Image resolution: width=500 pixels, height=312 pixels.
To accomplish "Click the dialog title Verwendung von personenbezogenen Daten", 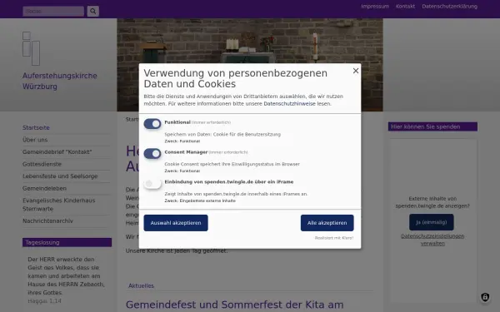I will click(235, 78).
